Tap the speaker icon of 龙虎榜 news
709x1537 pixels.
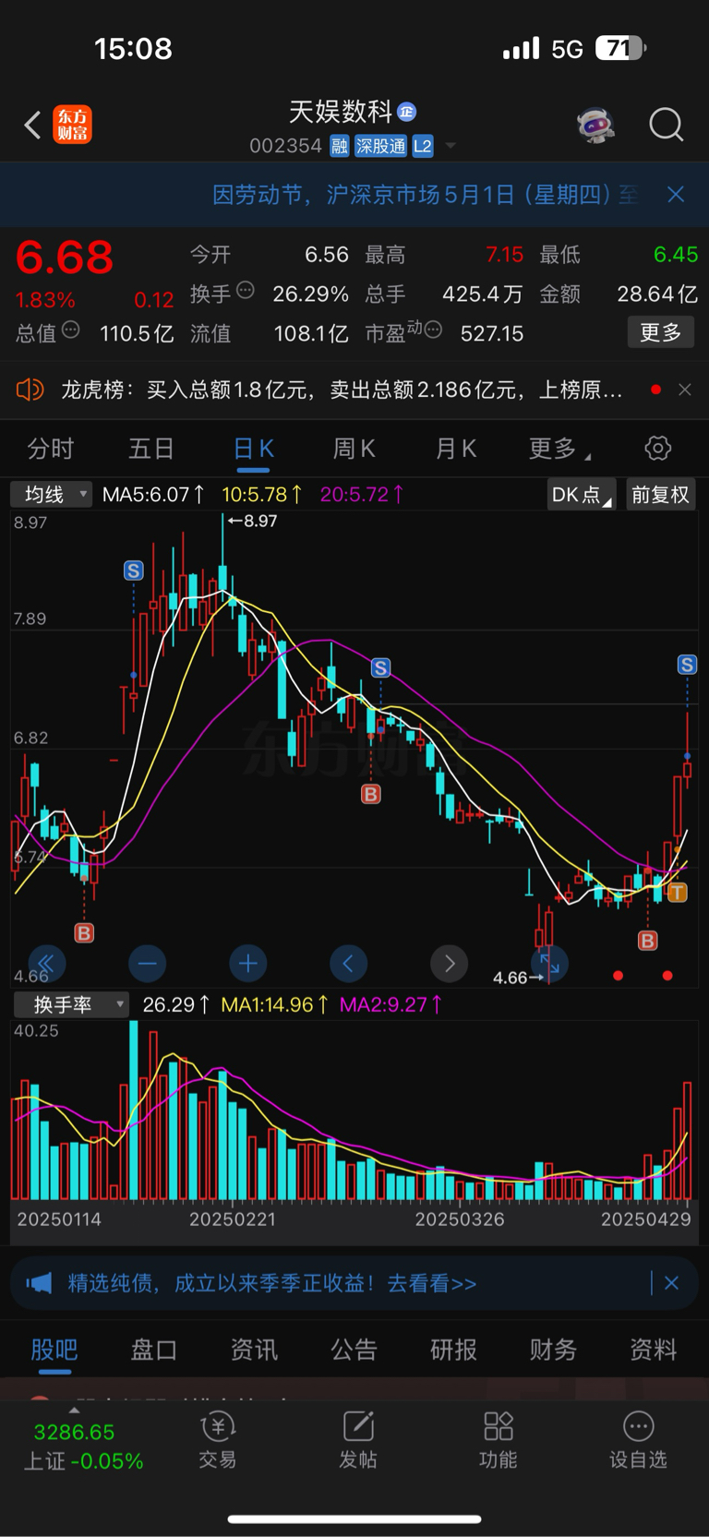(30, 390)
